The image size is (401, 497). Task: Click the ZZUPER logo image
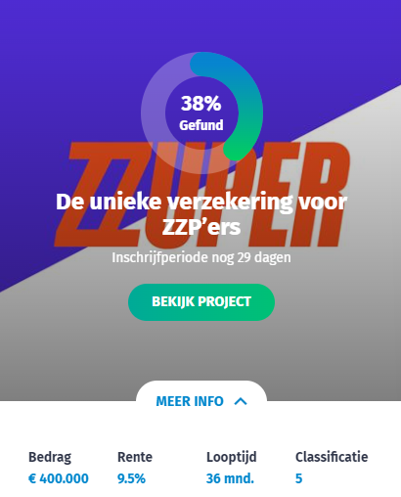[x=201, y=195]
